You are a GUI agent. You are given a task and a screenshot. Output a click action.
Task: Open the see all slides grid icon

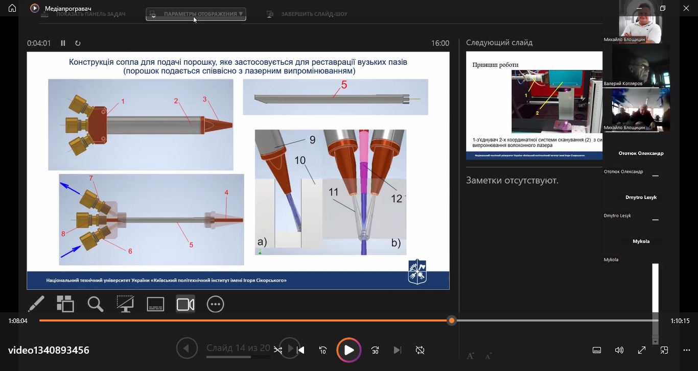click(x=65, y=304)
